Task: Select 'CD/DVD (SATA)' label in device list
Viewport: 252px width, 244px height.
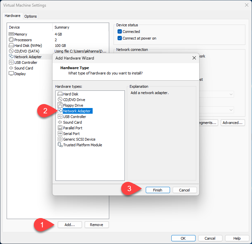Action: click(x=27, y=51)
